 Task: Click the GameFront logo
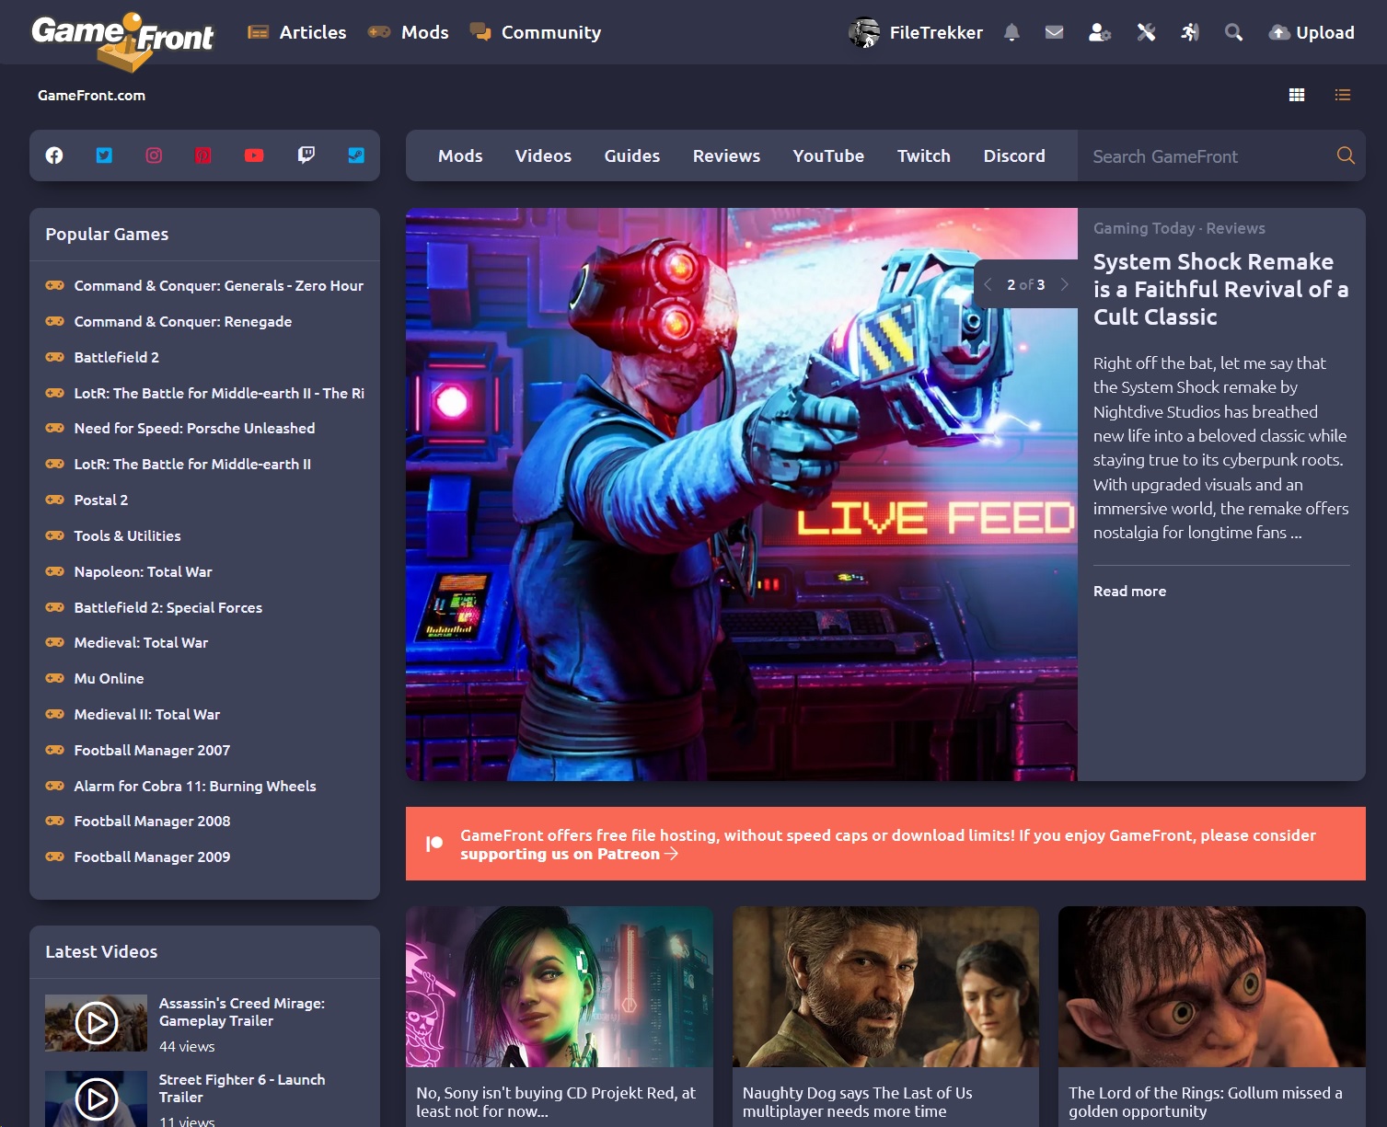coord(122,40)
